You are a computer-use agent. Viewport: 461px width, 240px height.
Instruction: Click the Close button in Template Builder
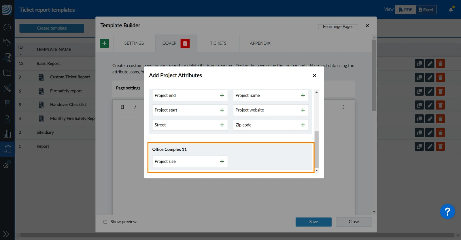pos(354,222)
